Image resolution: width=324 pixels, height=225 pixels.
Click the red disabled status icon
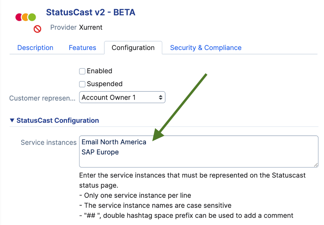coord(38,29)
